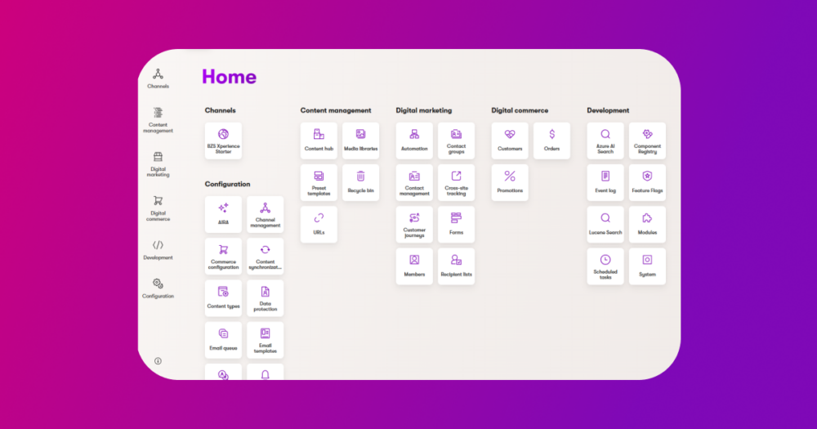Viewport: 817px width, 429px height.
Task: Click the Content management section heading
Action: [336, 110]
